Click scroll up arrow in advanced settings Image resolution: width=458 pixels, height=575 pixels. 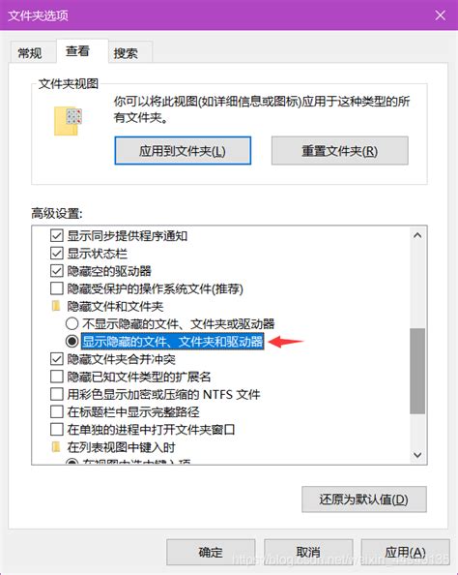(417, 235)
